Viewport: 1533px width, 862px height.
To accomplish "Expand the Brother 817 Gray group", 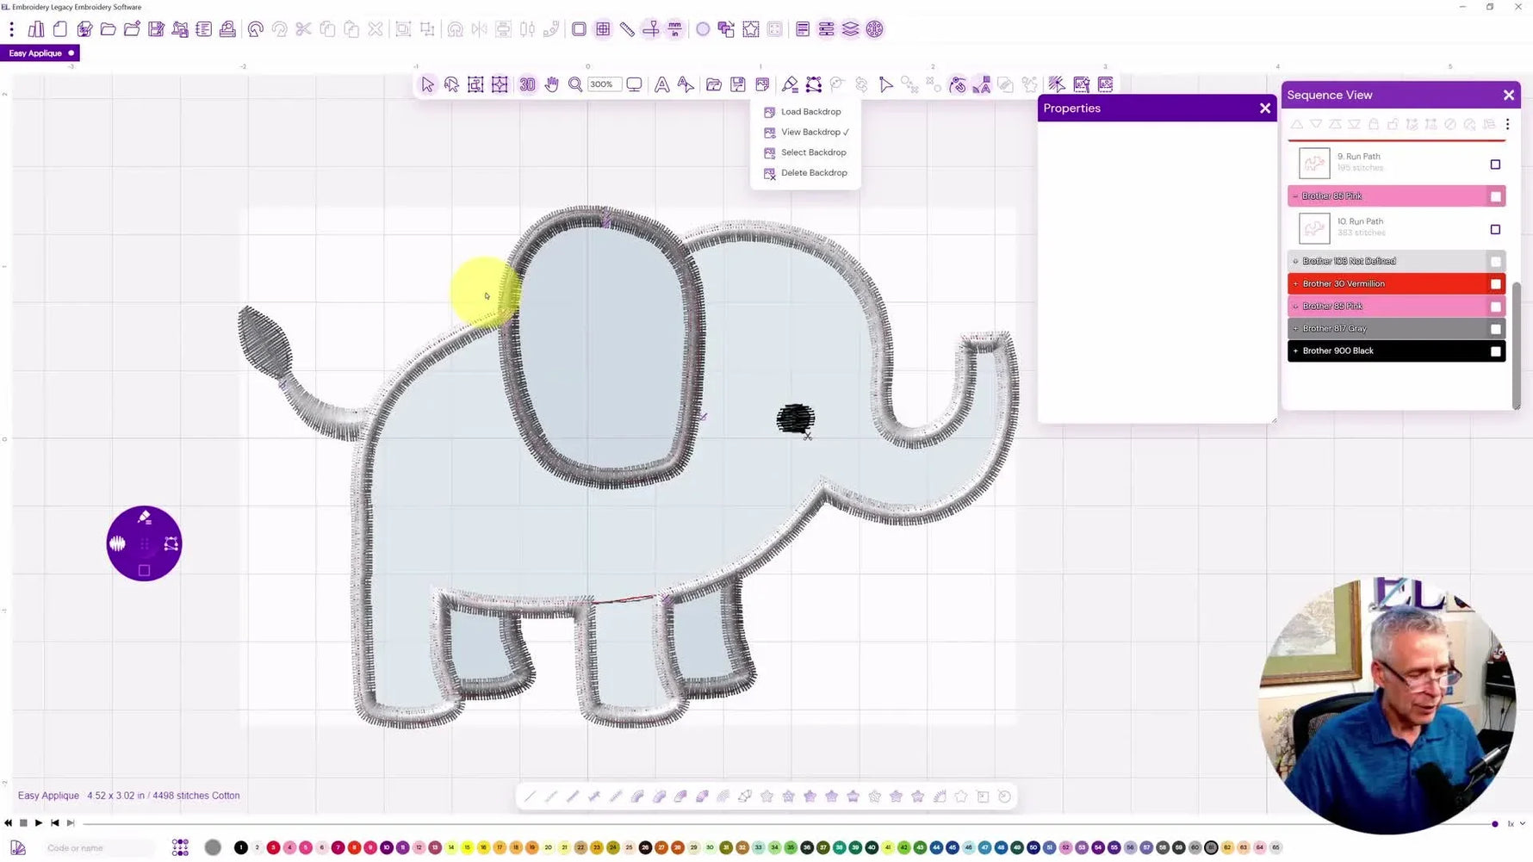I will pyautogui.click(x=1295, y=329).
